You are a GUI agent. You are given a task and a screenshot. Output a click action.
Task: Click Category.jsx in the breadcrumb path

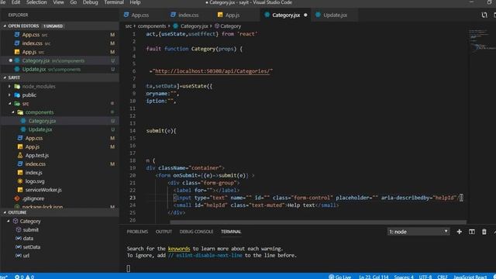pos(194,26)
